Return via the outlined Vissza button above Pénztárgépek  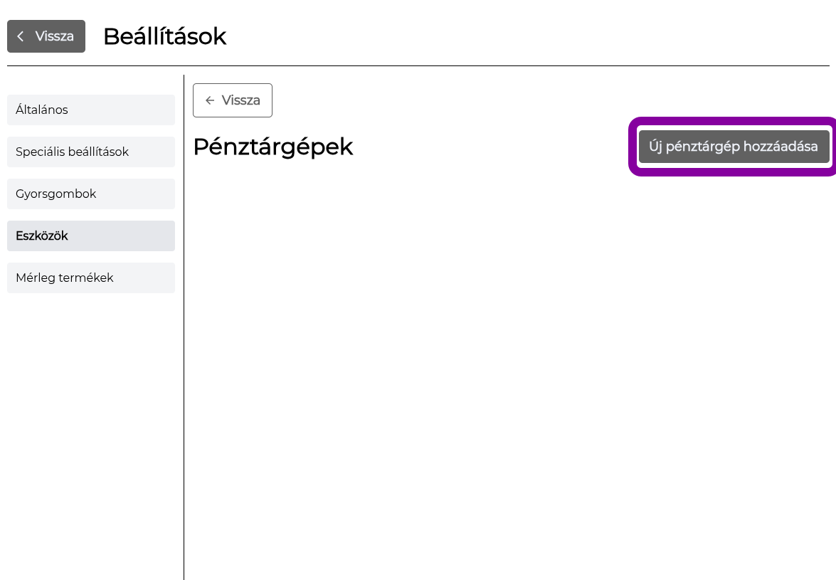(233, 100)
